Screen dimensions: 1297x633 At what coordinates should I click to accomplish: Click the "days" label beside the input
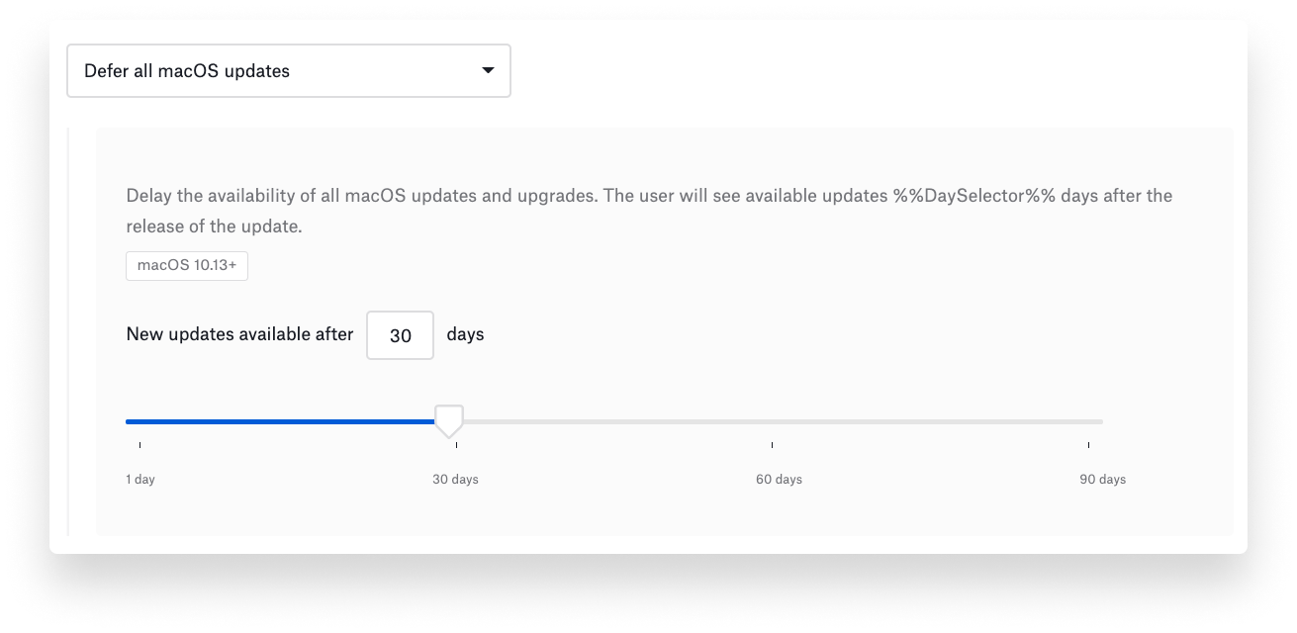pos(466,334)
